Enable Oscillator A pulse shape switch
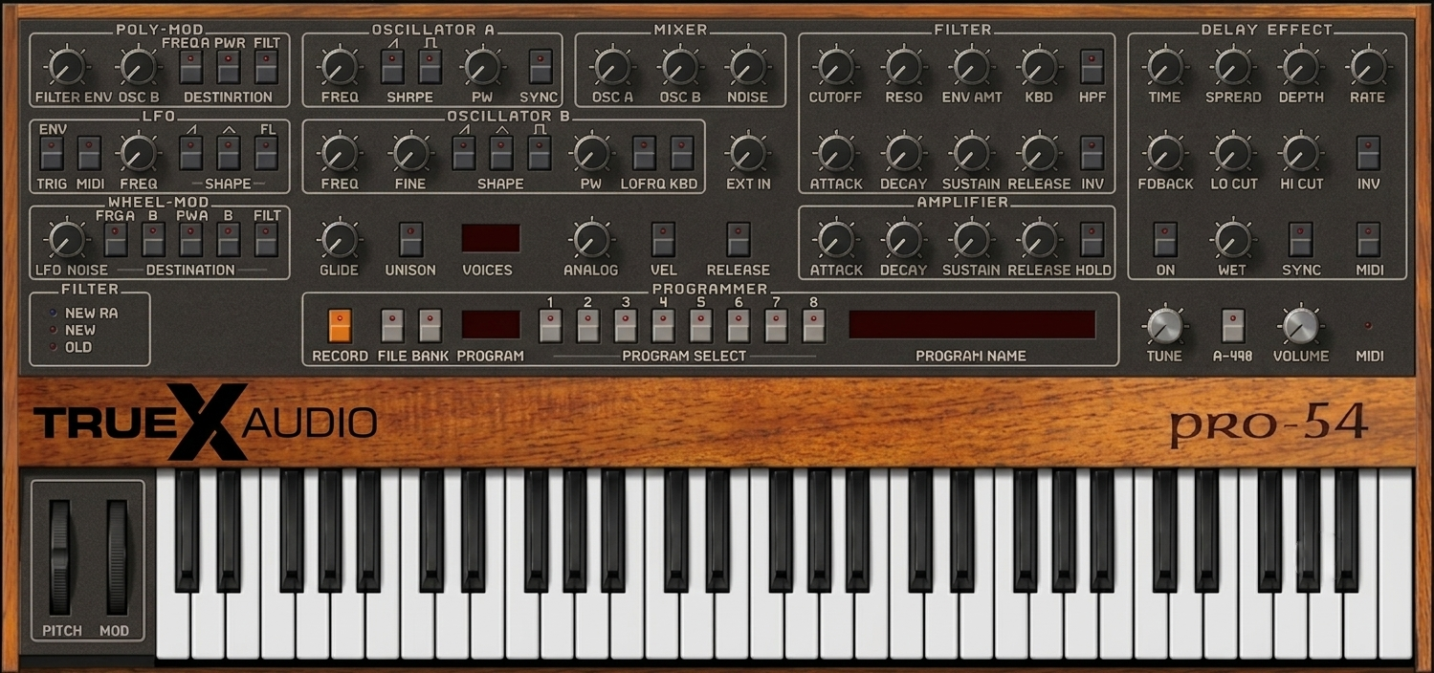 click(430, 67)
